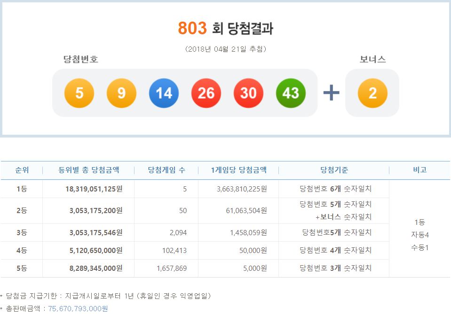Click the plus sign before the bonus ball
This screenshot has width=451, height=314.
coord(332,93)
